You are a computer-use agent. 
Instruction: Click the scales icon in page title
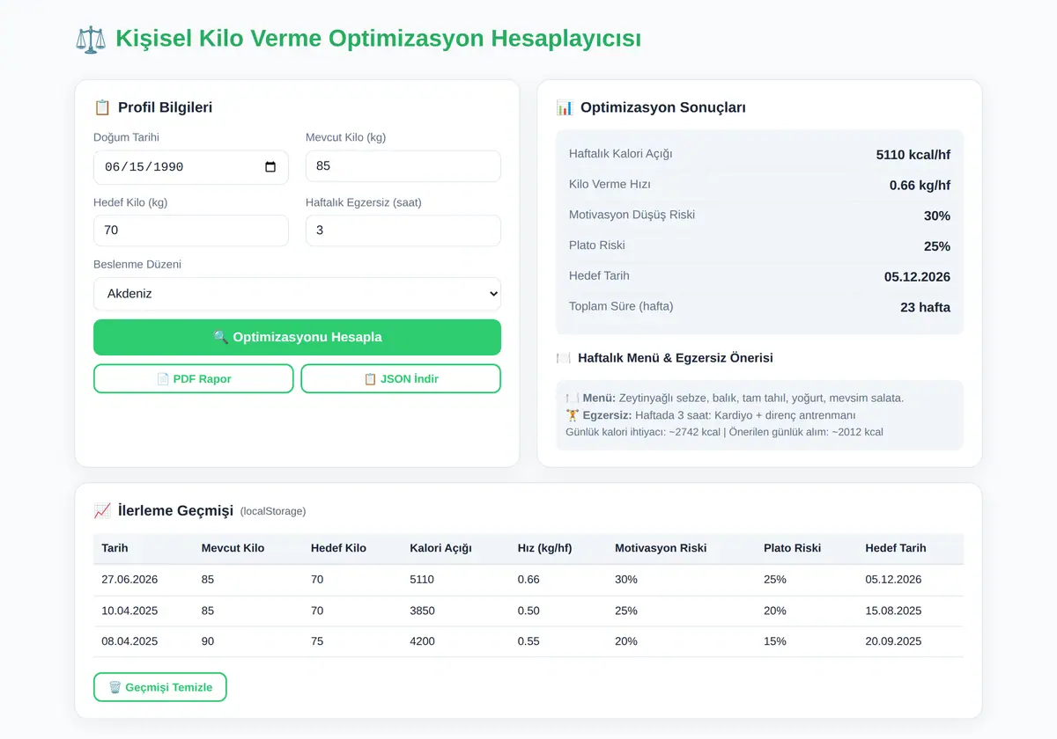(91, 40)
